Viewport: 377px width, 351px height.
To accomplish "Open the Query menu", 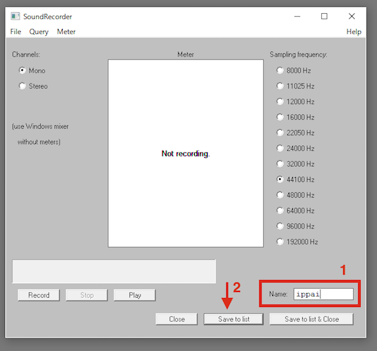I will click(38, 31).
